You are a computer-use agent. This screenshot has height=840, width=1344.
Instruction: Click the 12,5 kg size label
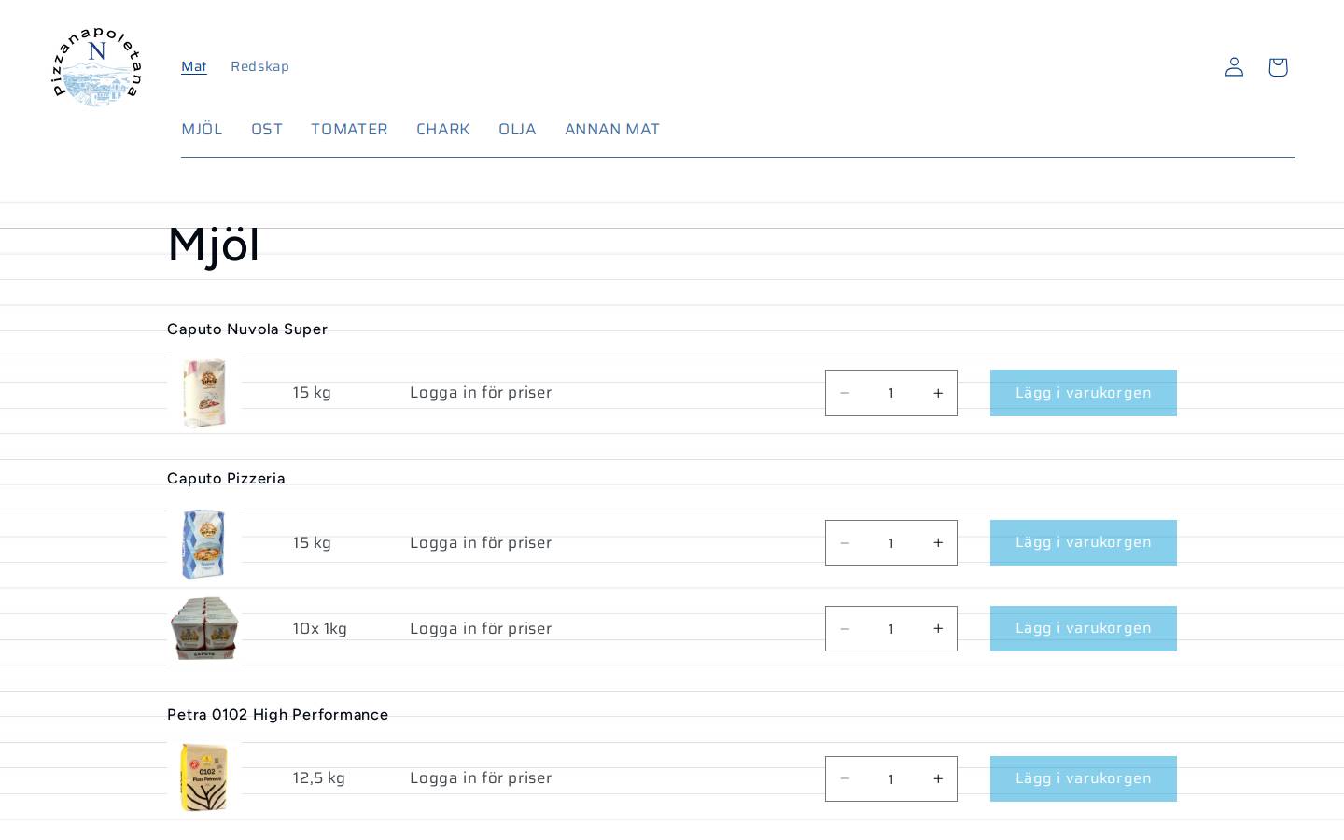pos(318,777)
